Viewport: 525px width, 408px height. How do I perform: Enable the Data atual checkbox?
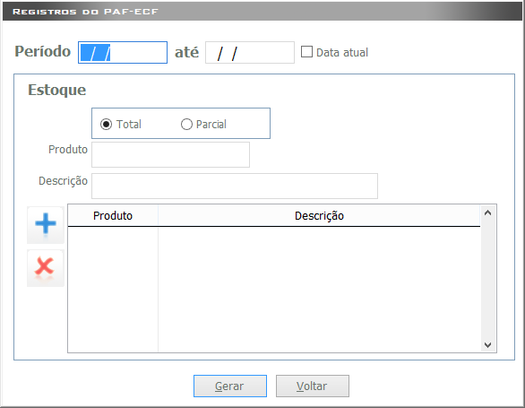(x=306, y=52)
